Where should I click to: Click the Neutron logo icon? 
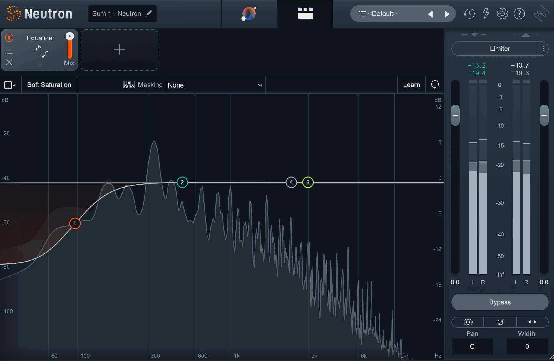[x=13, y=14]
